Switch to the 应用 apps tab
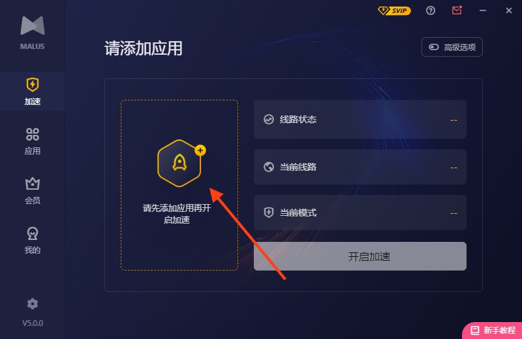 (32, 141)
